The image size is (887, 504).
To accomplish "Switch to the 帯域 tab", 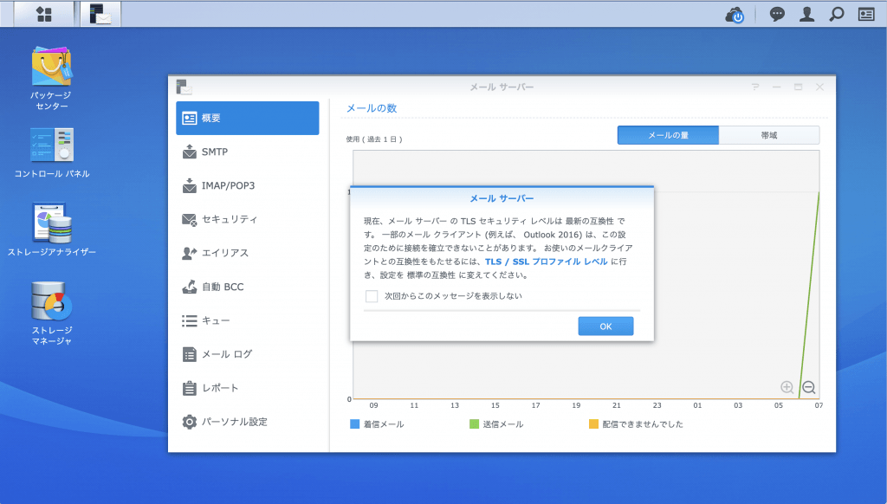I will click(768, 135).
